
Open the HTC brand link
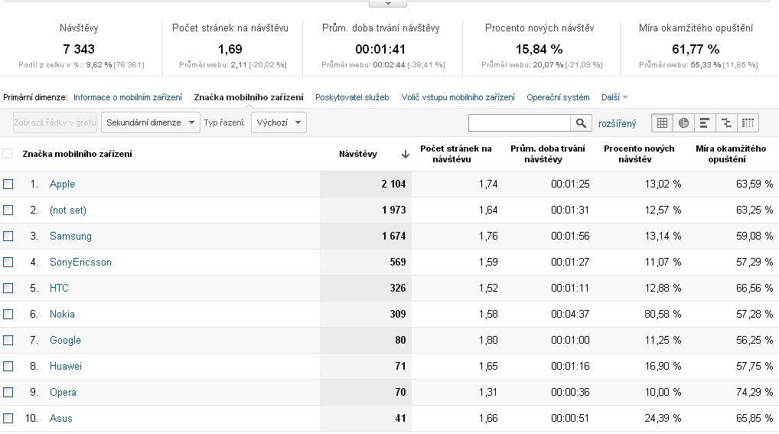pyautogui.click(x=59, y=288)
